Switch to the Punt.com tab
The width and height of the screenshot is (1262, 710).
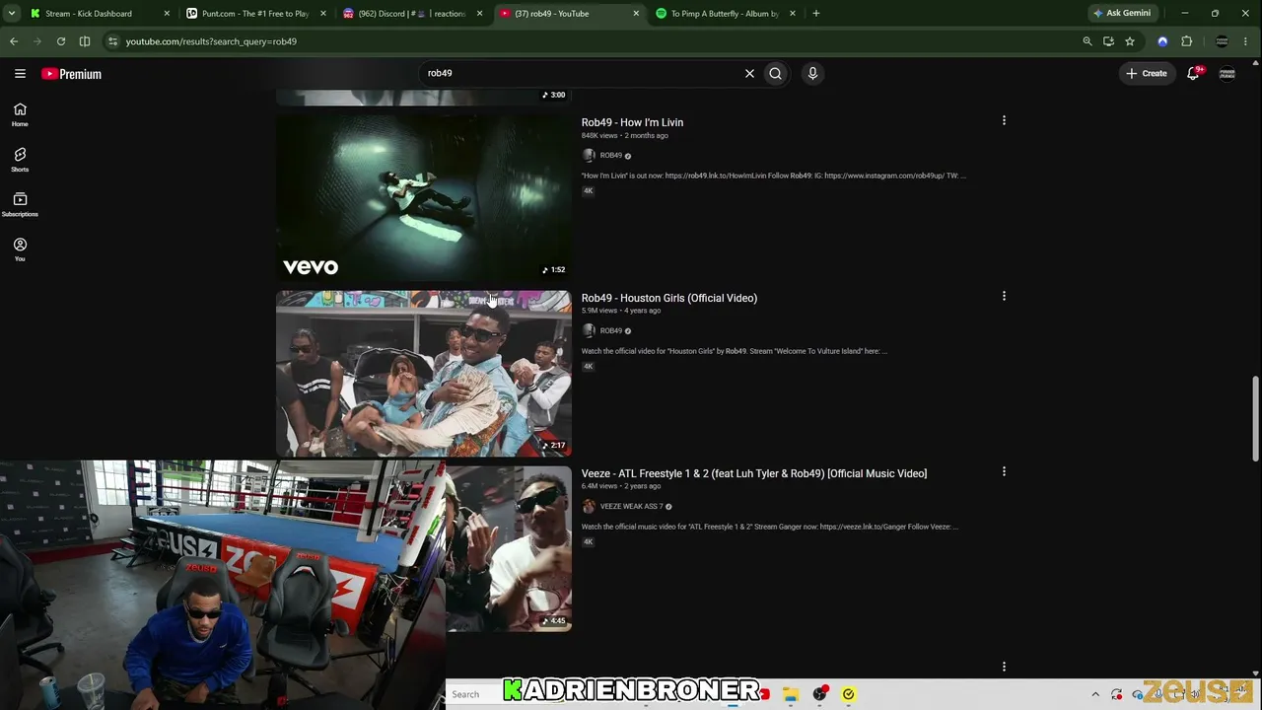pos(254,14)
